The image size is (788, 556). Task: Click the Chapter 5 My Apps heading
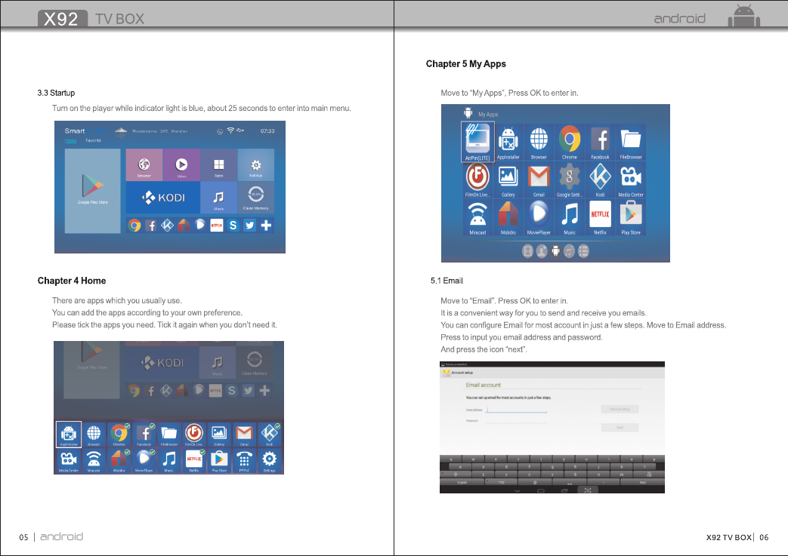tap(466, 63)
